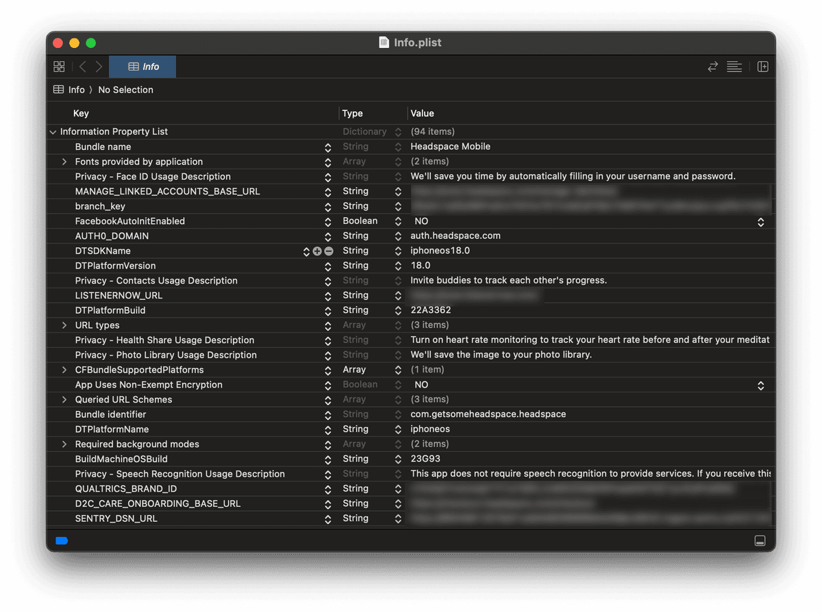822x613 pixels.
Task: Click the Info.plist title file icon
Action: (x=384, y=42)
